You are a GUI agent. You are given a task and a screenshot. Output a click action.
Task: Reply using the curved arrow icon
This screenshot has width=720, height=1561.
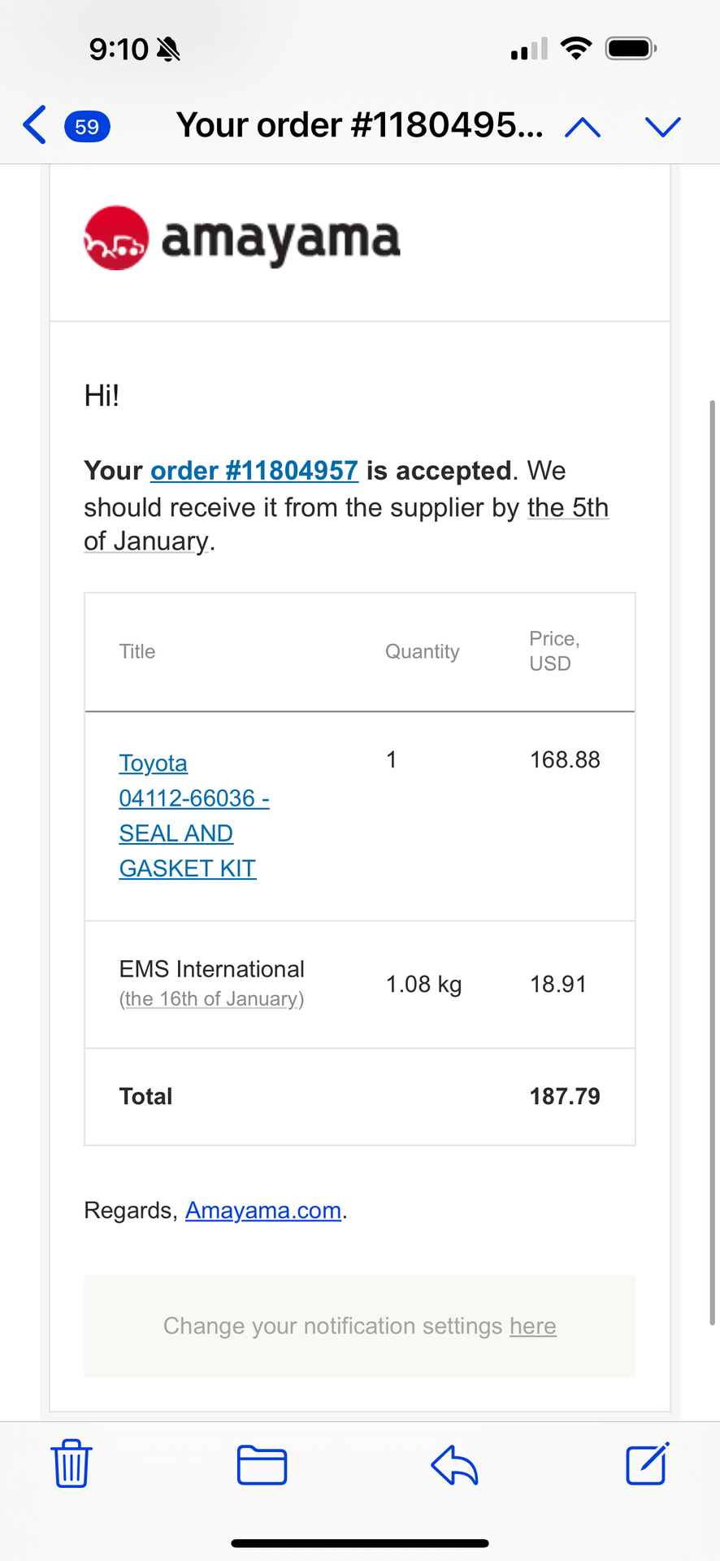click(454, 1465)
